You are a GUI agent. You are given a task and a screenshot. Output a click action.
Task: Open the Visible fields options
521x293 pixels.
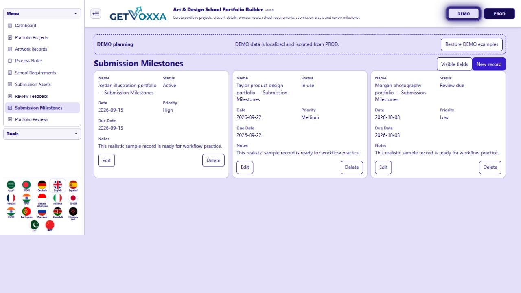point(454,64)
